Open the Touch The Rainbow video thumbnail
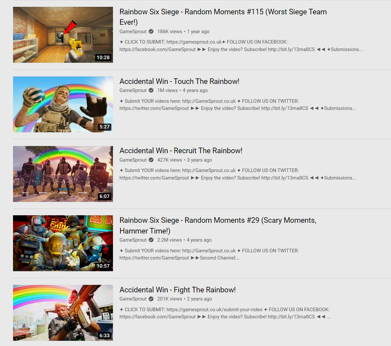 pos(63,104)
